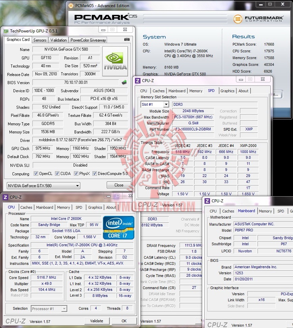The width and height of the screenshot is (293, 328).
Task: Click the Z icon of the CPU-Z SPD window
Action: click(138, 80)
